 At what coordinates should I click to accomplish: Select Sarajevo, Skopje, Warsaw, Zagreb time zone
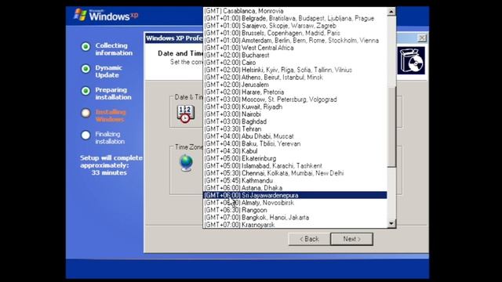tap(295, 26)
